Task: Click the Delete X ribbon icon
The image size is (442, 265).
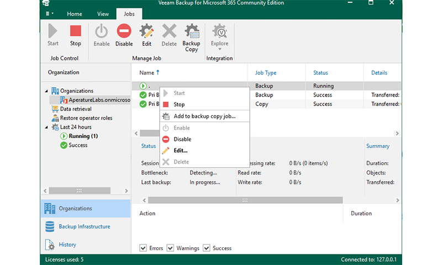Action: (169, 31)
